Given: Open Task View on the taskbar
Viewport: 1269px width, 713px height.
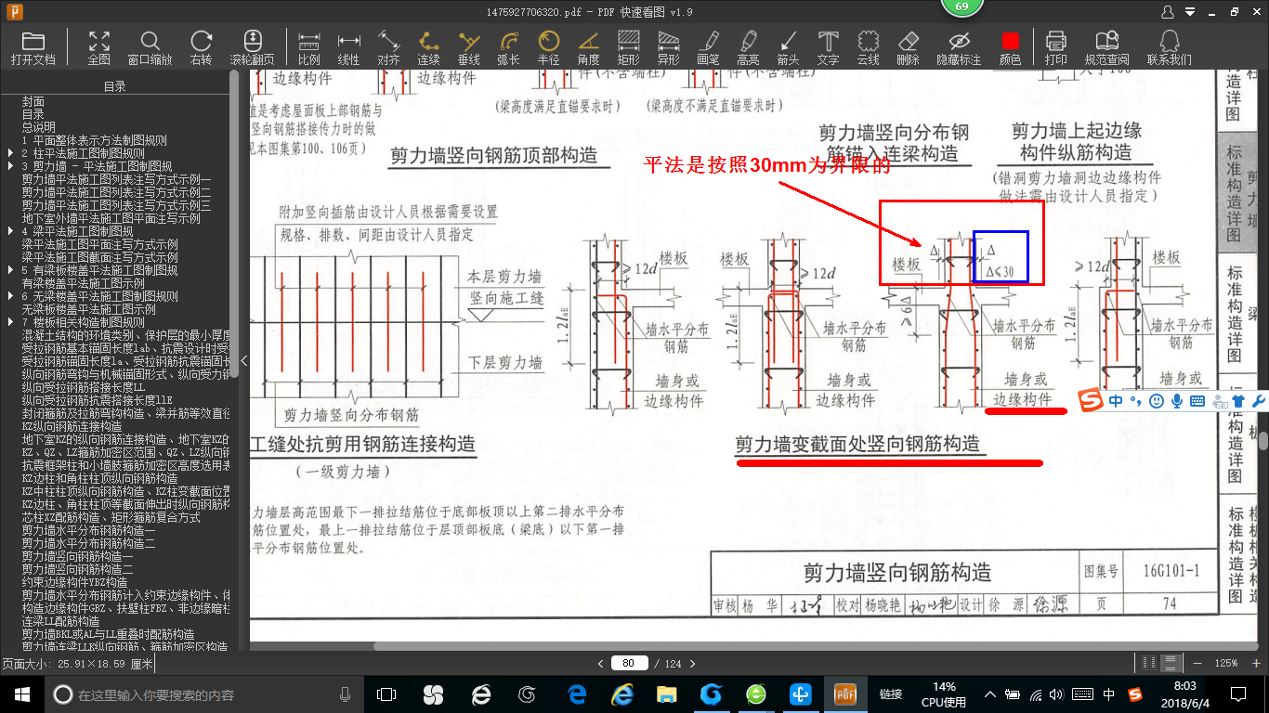Looking at the screenshot, I should [386, 694].
